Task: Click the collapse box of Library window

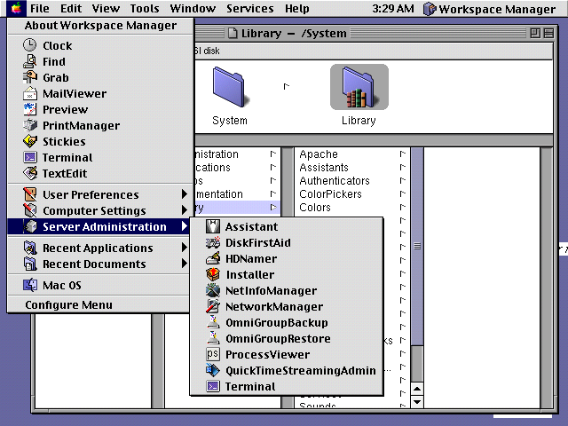Action: point(548,34)
